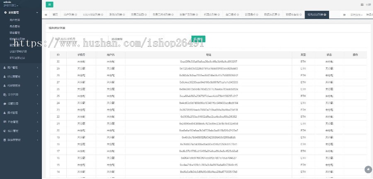Switch to the 管理提币 tab
373x179 pixels.
(x=252, y=15)
